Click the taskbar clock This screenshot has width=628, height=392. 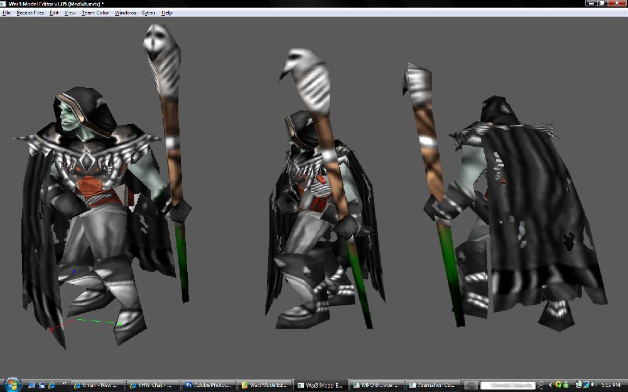[x=611, y=385]
